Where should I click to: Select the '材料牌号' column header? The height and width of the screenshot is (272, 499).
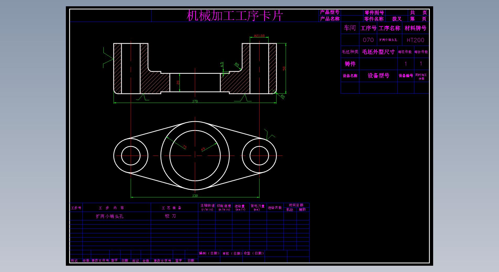[415, 28]
